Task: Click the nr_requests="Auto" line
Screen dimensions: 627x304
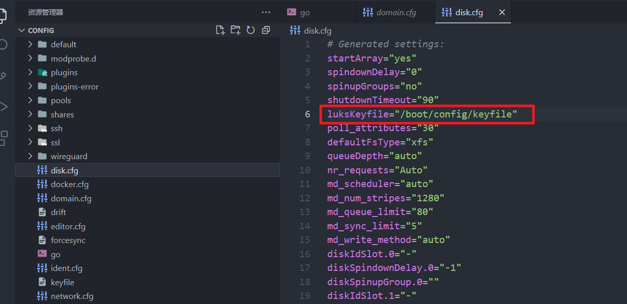Action: [x=378, y=170]
